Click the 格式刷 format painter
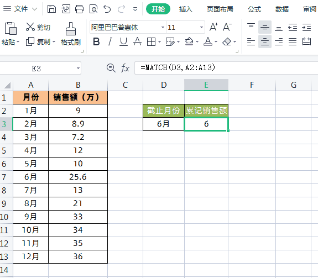Image resolution: width=318 pixels, height=278 pixels. (71, 34)
